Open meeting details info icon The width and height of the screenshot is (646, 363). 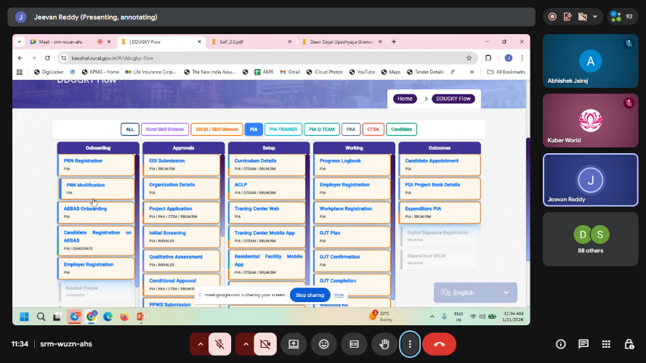[x=560, y=343]
